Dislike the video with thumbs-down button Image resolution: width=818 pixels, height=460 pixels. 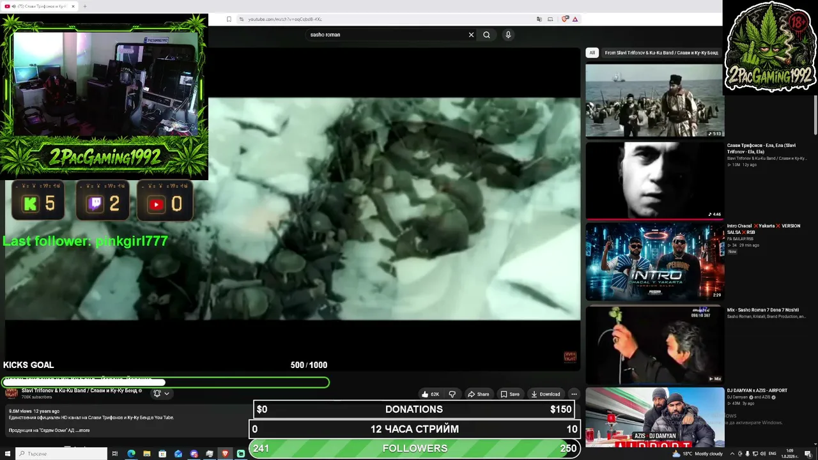(452, 394)
